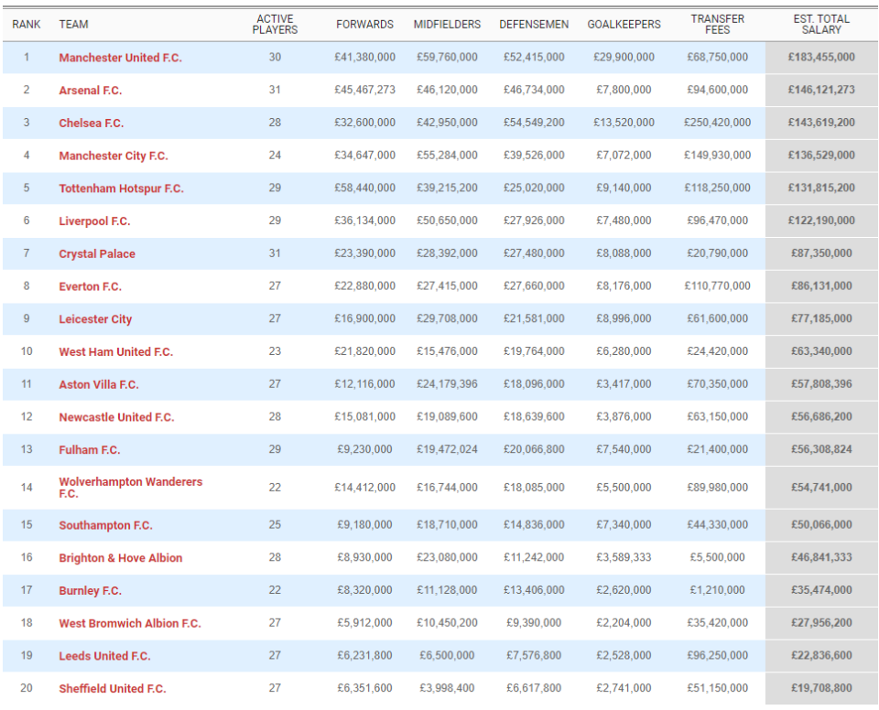879x710 pixels.
Task: Sort by Midfielders column header
Action: [446, 25]
